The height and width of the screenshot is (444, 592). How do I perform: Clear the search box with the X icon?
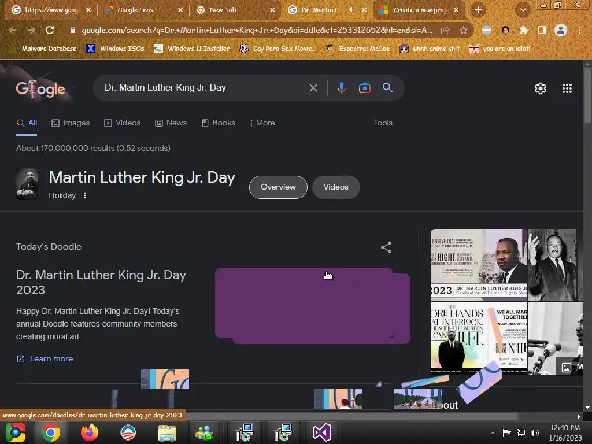[313, 88]
